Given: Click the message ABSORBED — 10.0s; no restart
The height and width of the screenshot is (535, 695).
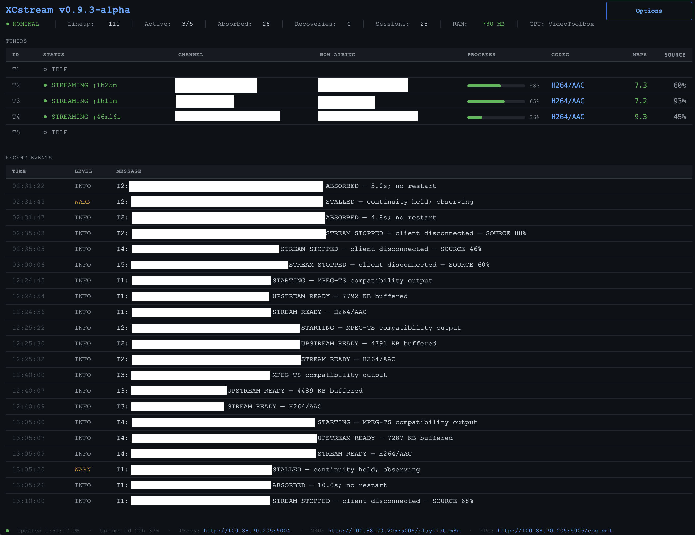Looking at the screenshot, I should [330, 485].
